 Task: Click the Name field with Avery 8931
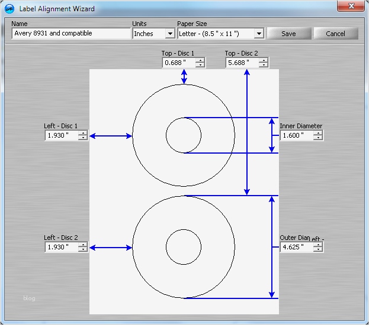[71, 33]
